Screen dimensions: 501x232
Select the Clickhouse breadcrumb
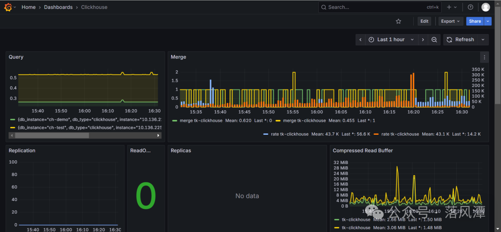[94, 7]
